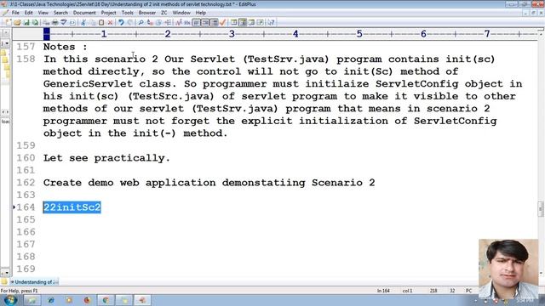Open the Browser menu
The width and height of the screenshot is (545, 306).
[x=147, y=13]
